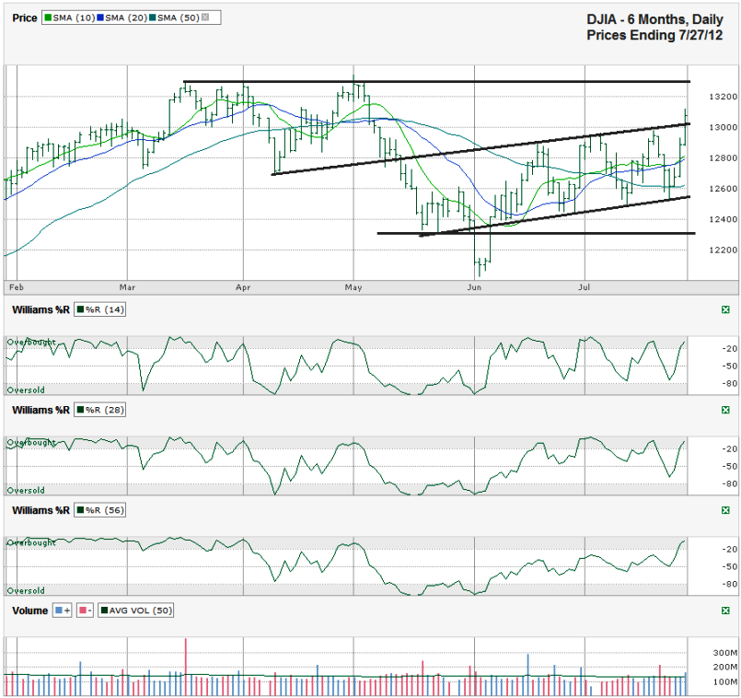Click the Volume panel heading
The width and height of the screenshot is (741, 698).
(29, 611)
